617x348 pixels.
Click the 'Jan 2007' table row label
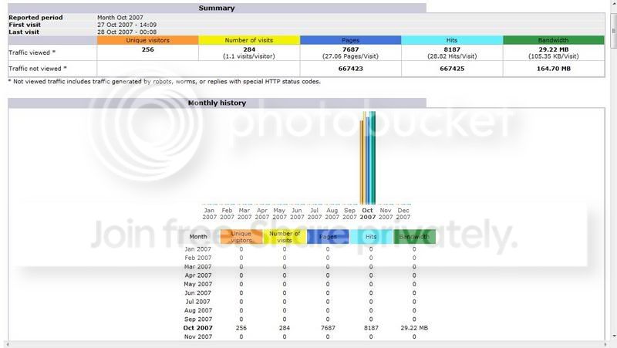(198, 249)
